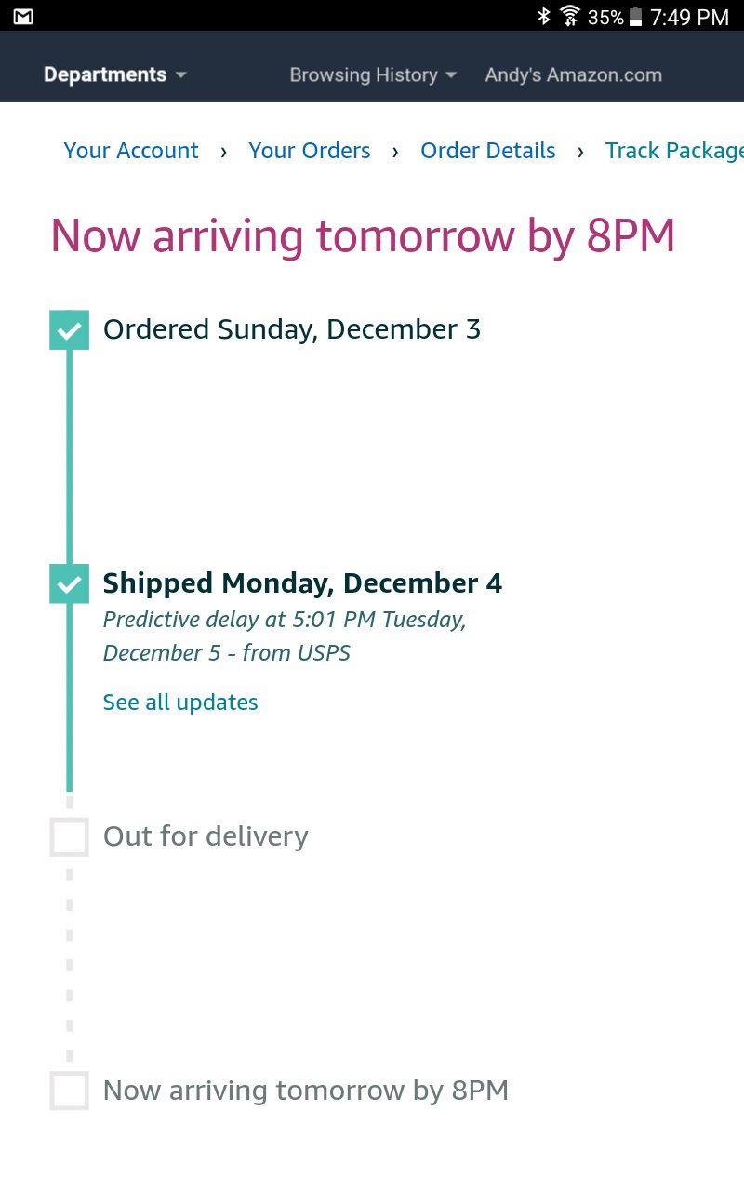The width and height of the screenshot is (744, 1191).
Task: Open Andy's Amazon.com menu item
Action: (x=574, y=75)
